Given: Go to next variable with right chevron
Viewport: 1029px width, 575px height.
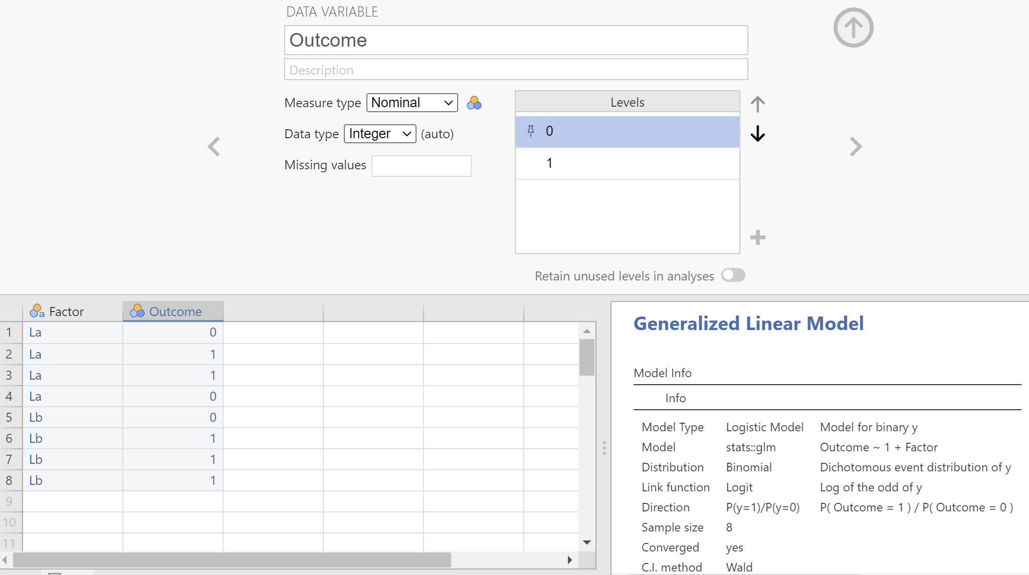Looking at the screenshot, I should click(x=856, y=147).
